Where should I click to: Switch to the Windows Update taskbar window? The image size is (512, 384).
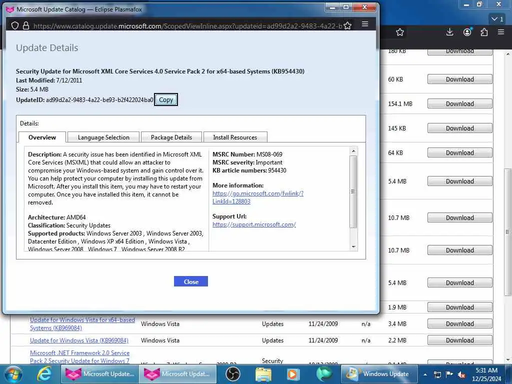pos(379,374)
